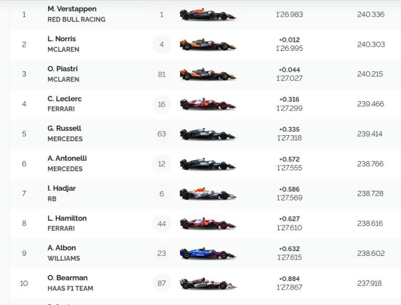Click Leclerc's Ferrari car image

pyautogui.click(x=208, y=104)
